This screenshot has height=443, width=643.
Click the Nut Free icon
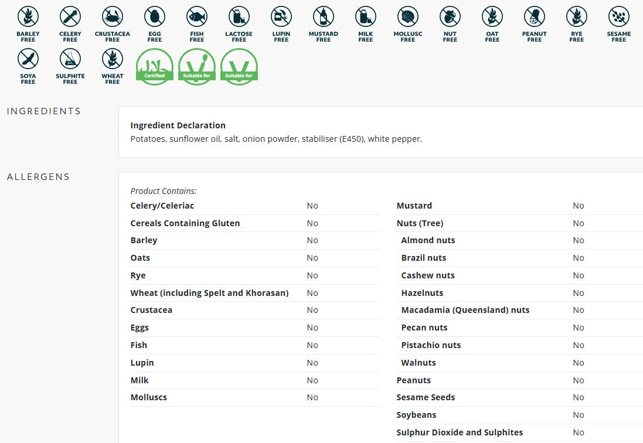(450, 16)
